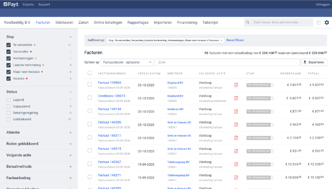332x189 pixels.
Task: Uncheck the Incasso filter
Action: point(8,78)
